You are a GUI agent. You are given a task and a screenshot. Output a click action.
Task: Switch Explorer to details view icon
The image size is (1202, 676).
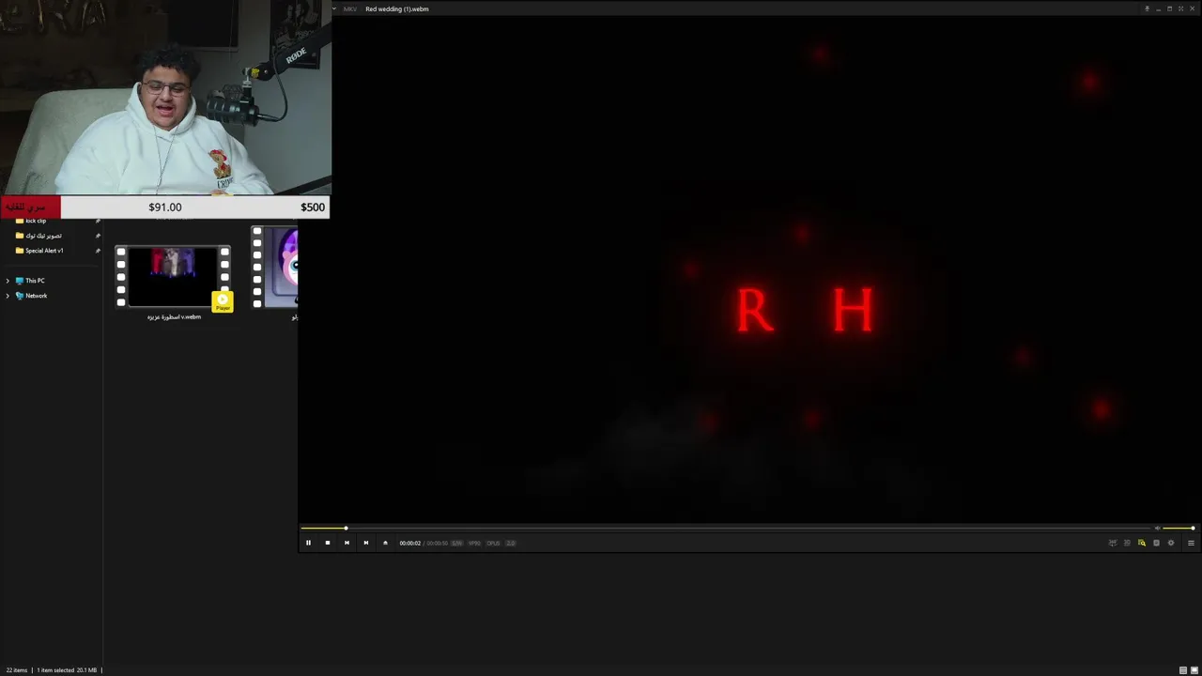[x=1182, y=670]
